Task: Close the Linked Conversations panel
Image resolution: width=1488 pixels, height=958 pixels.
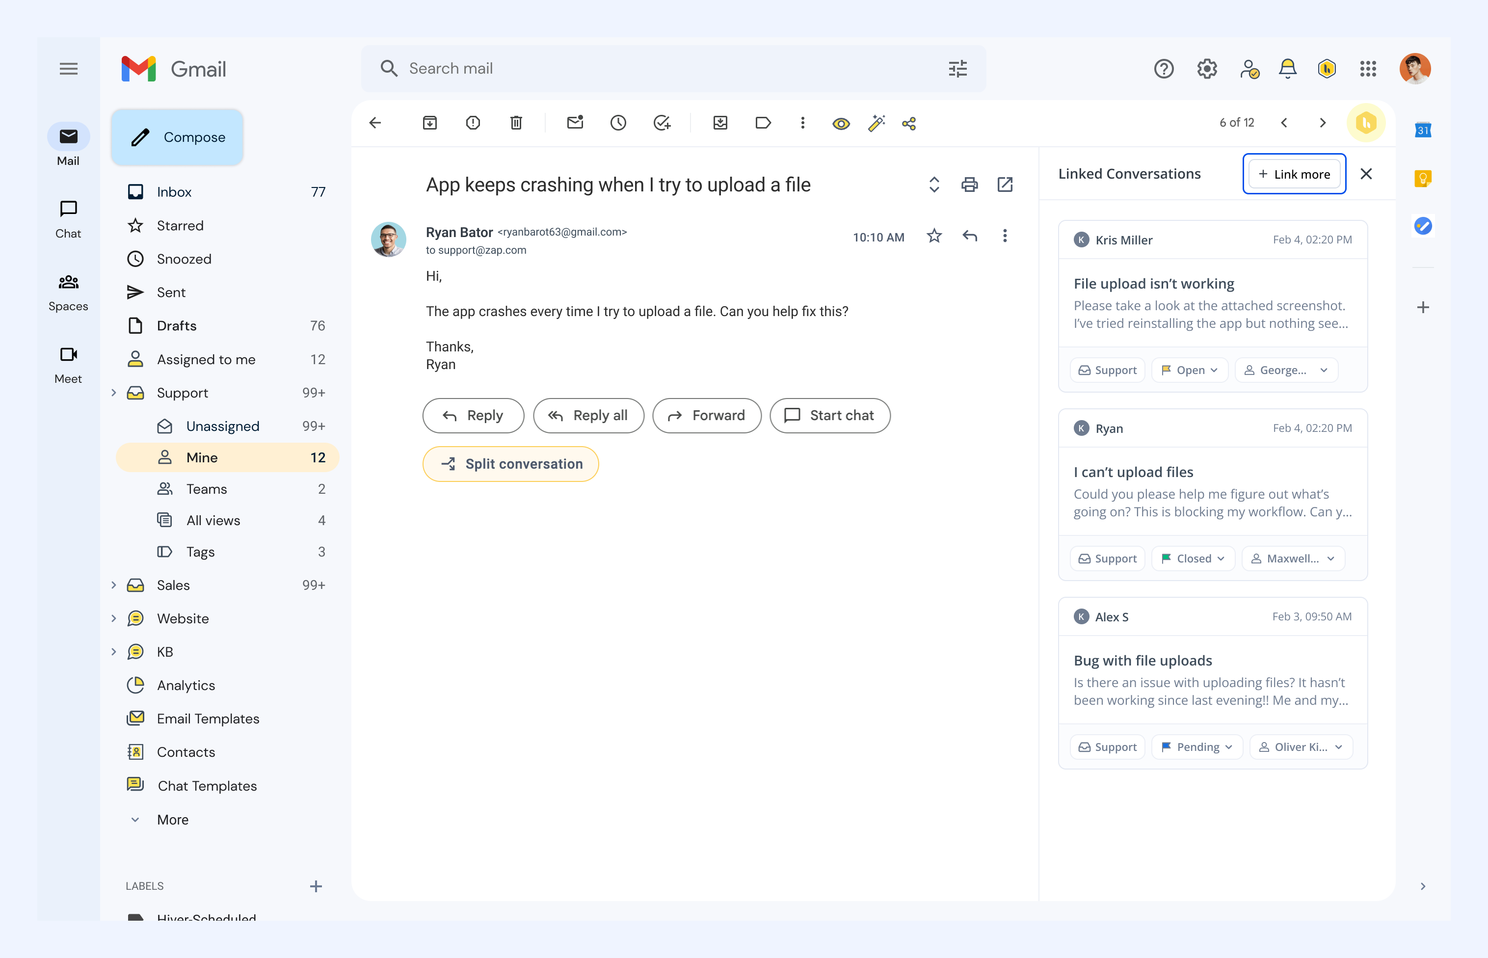Action: 1366,174
